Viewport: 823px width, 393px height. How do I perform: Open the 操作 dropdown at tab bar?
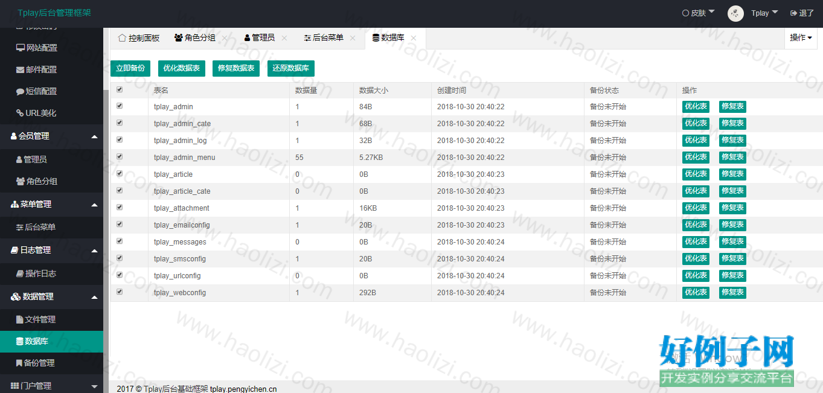[x=801, y=37]
